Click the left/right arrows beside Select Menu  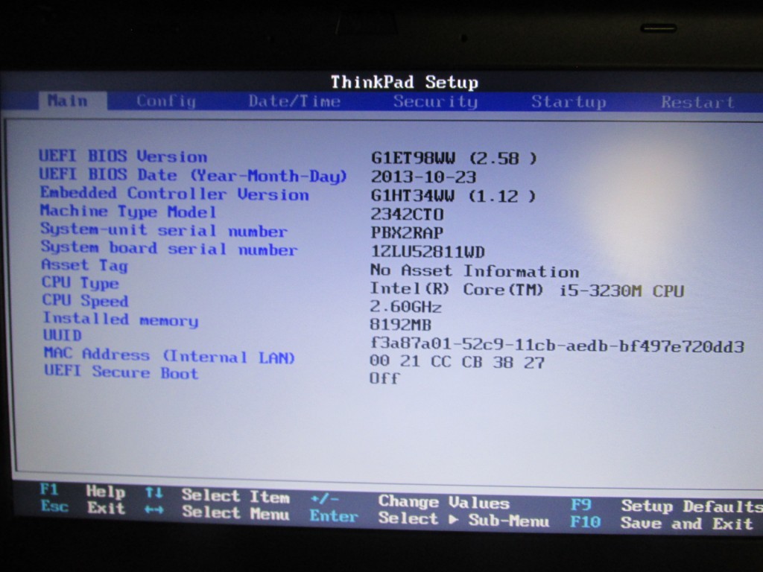coord(153,510)
